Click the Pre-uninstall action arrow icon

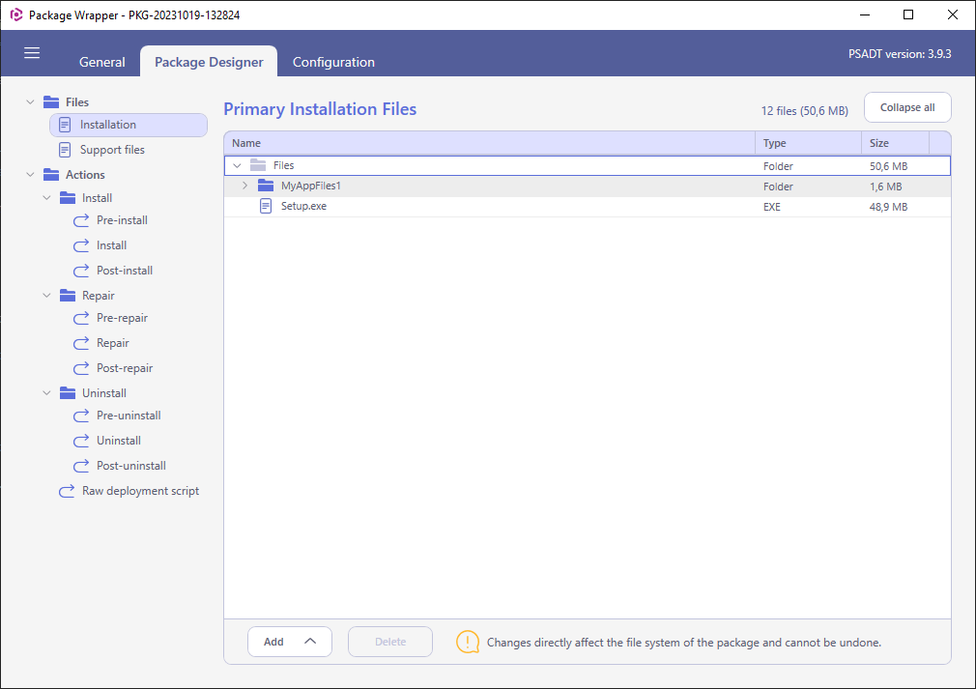(x=81, y=416)
